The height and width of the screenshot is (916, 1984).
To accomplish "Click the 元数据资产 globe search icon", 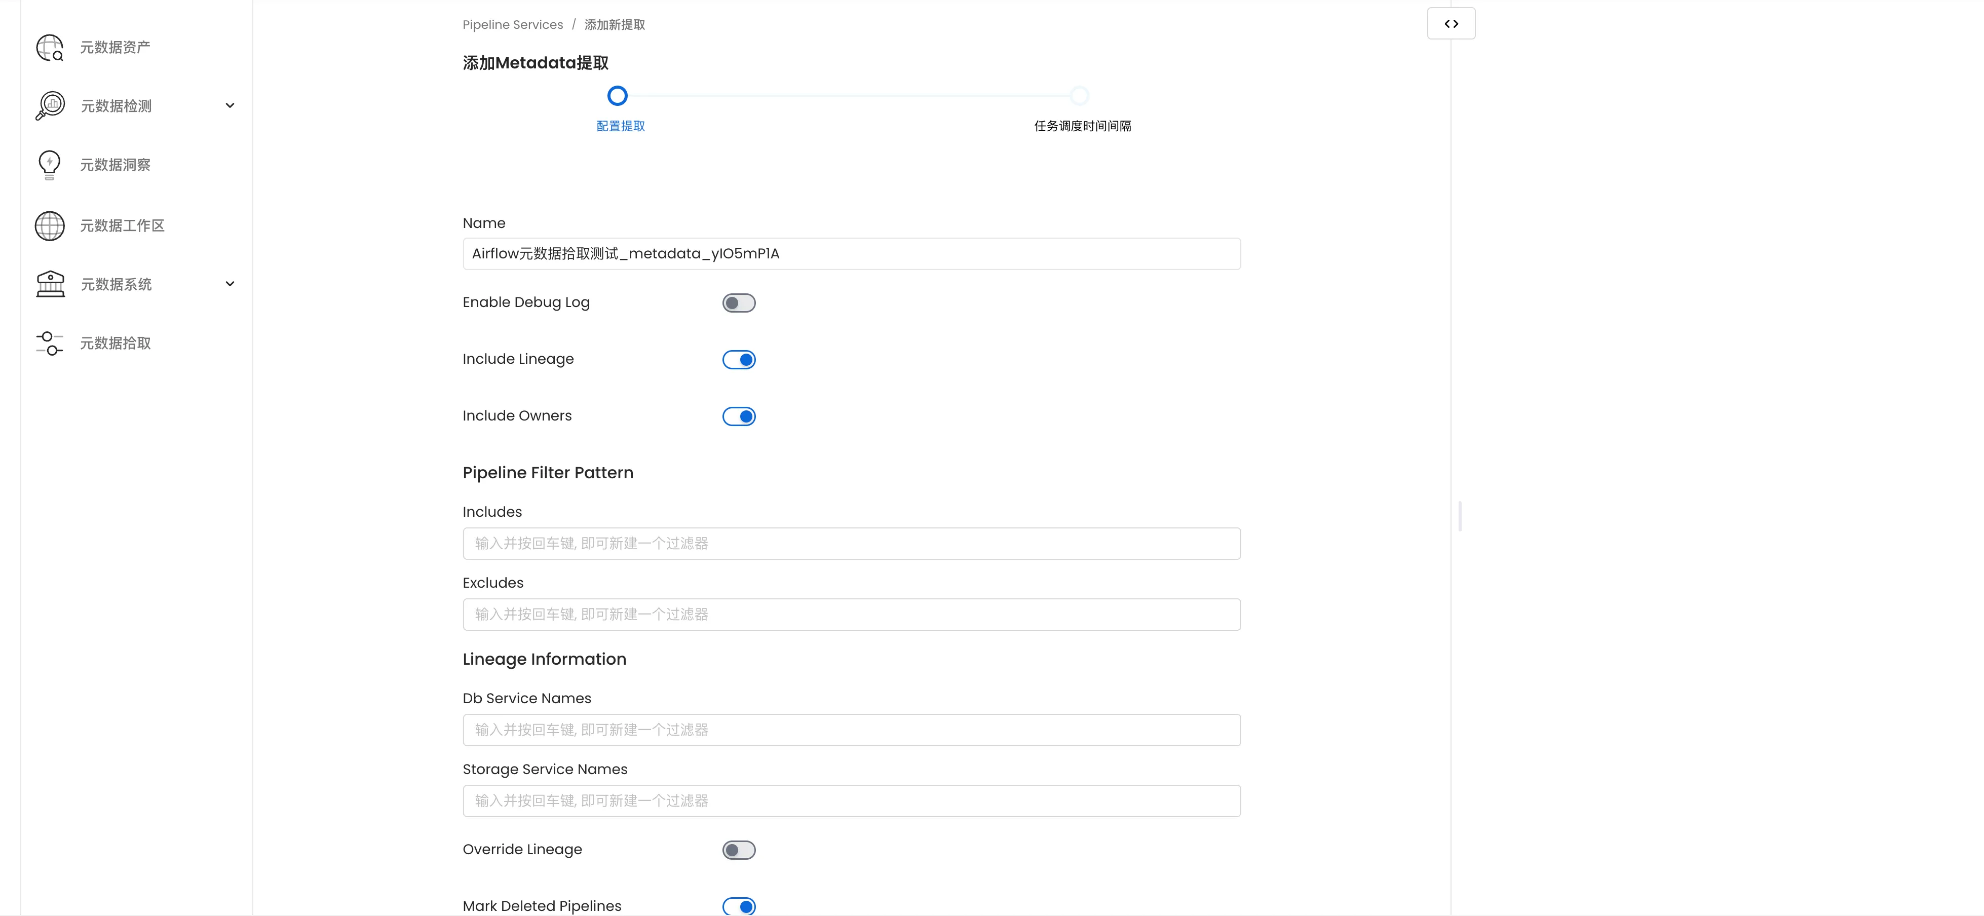I will 50,47.
